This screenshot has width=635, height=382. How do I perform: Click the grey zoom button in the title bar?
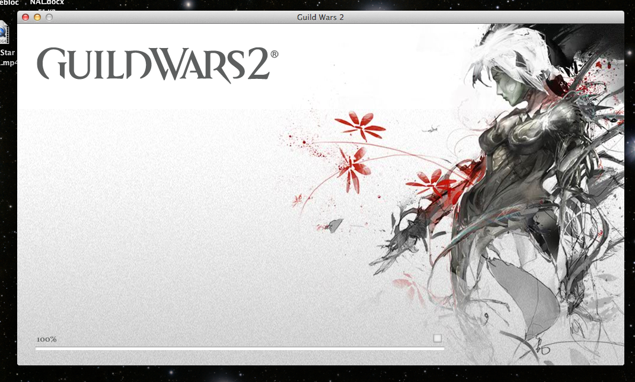(49, 17)
